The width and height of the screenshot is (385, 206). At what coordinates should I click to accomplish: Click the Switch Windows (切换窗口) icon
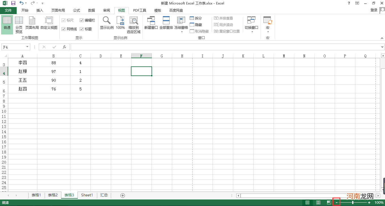pyautogui.click(x=251, y=20)
